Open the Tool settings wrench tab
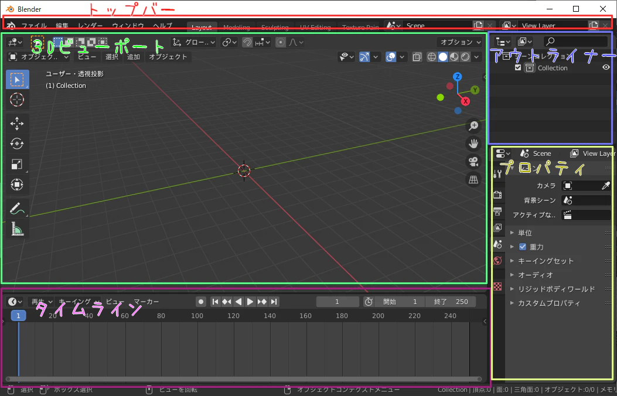Viewport: 617px width, 396px height. pyautogui.click(x=498, y=174)
